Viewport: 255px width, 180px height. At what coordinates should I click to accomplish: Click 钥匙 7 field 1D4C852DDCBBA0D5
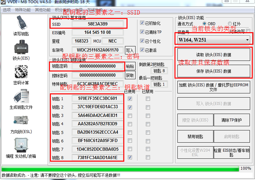pos(98,149)
